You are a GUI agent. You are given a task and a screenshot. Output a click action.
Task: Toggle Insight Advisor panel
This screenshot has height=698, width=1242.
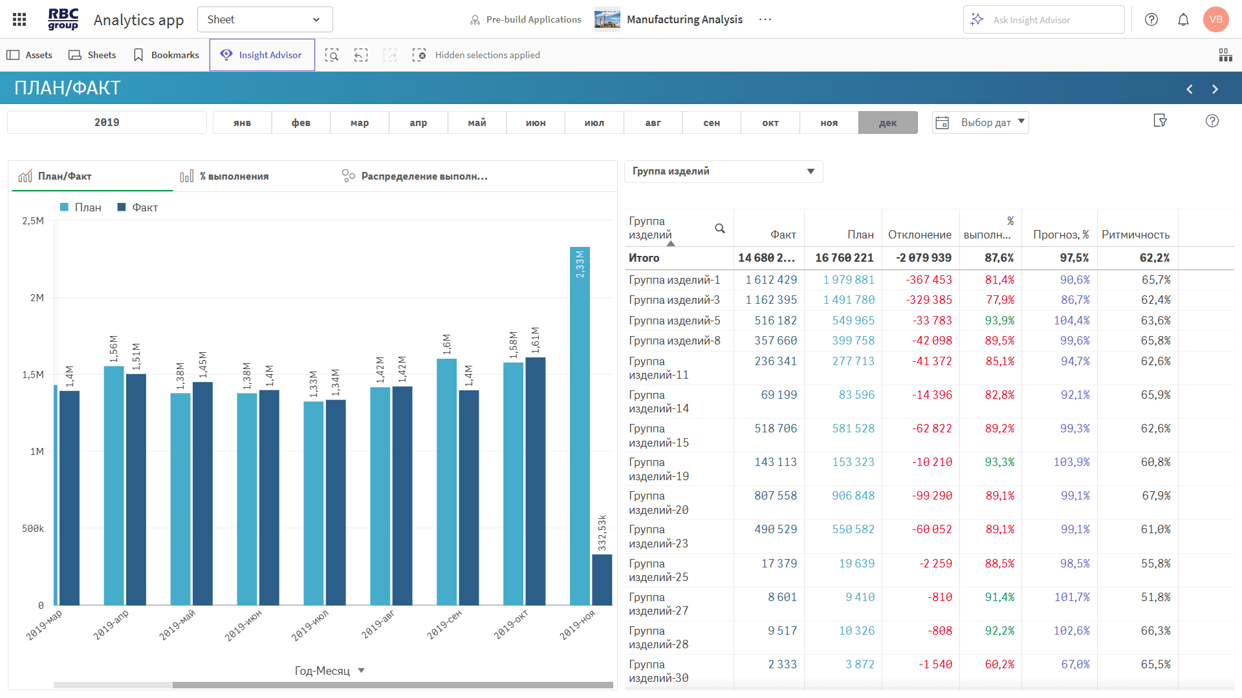click(x=262, y=55)
